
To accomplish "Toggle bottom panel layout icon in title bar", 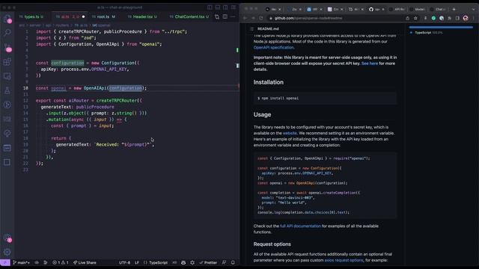I will coord(218,7).
